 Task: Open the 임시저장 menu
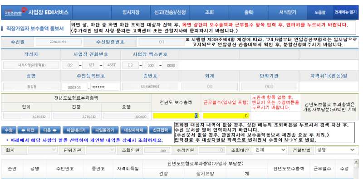[x=131, y=13]
